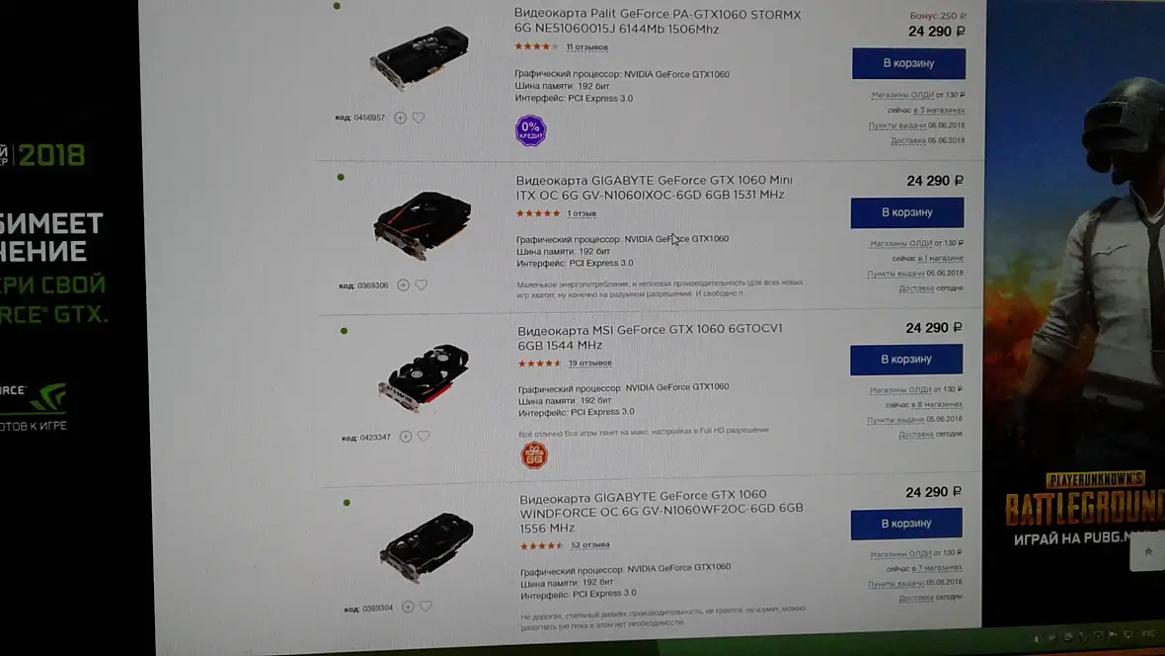Click compare plus icon for GIGABYTE Mini ITX
This screenshot has height=656, width=1165.
(403, 285)
